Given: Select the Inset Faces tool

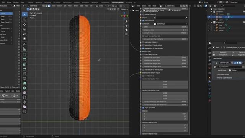Looking at the screenshot, I should (24, 64).
